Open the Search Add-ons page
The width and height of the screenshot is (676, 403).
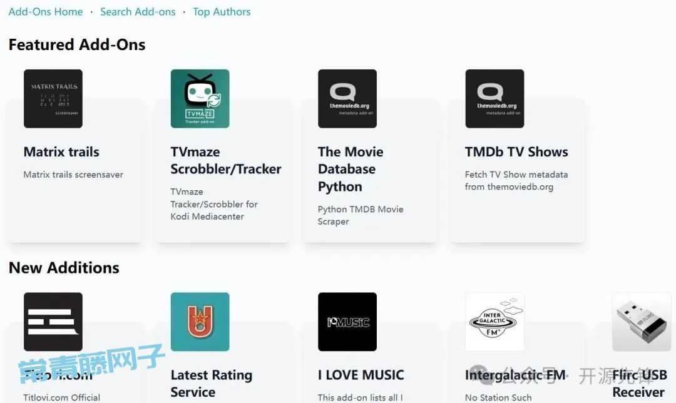point(138,12)
